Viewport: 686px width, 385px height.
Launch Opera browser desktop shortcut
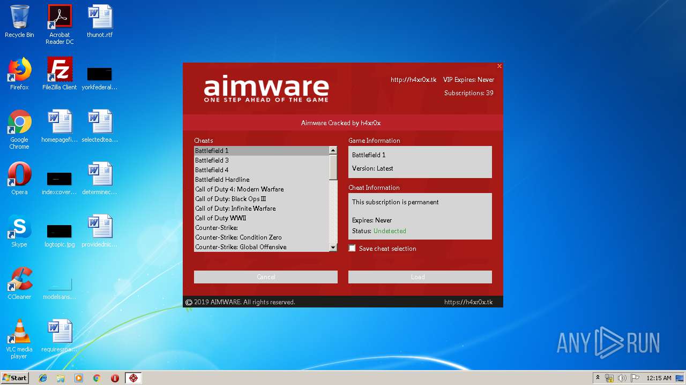point(19,179)
